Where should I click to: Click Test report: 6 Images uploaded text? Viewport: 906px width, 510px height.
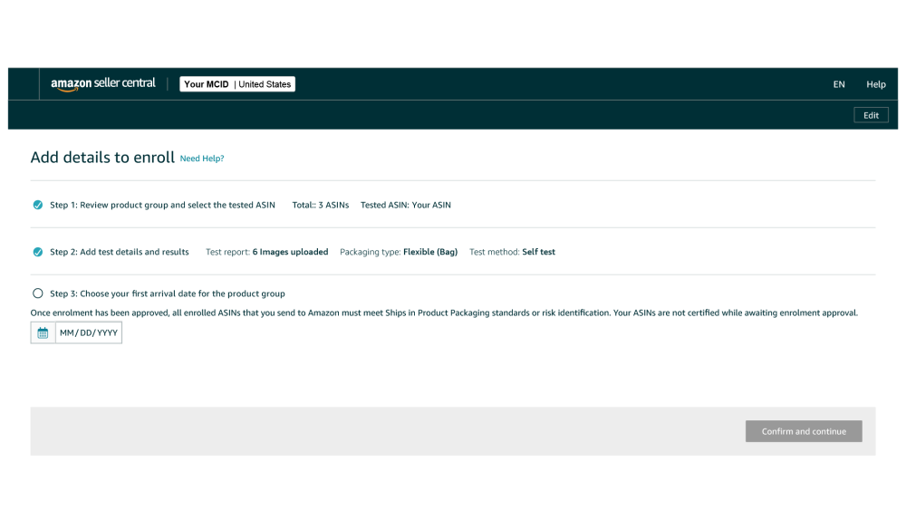pyautogui.click(x=267, y=252)
